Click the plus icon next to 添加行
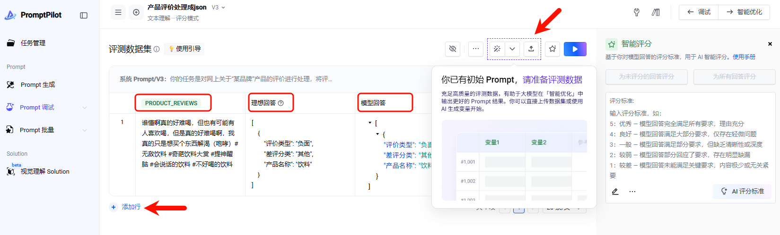Viewport: 780px width, 235px height. (114, 207)
